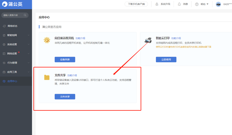Click the 系统升级 icon in header

(x=157, y=4)
